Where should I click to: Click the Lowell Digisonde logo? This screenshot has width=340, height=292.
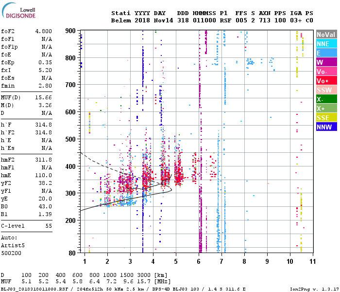coord(18,10)
